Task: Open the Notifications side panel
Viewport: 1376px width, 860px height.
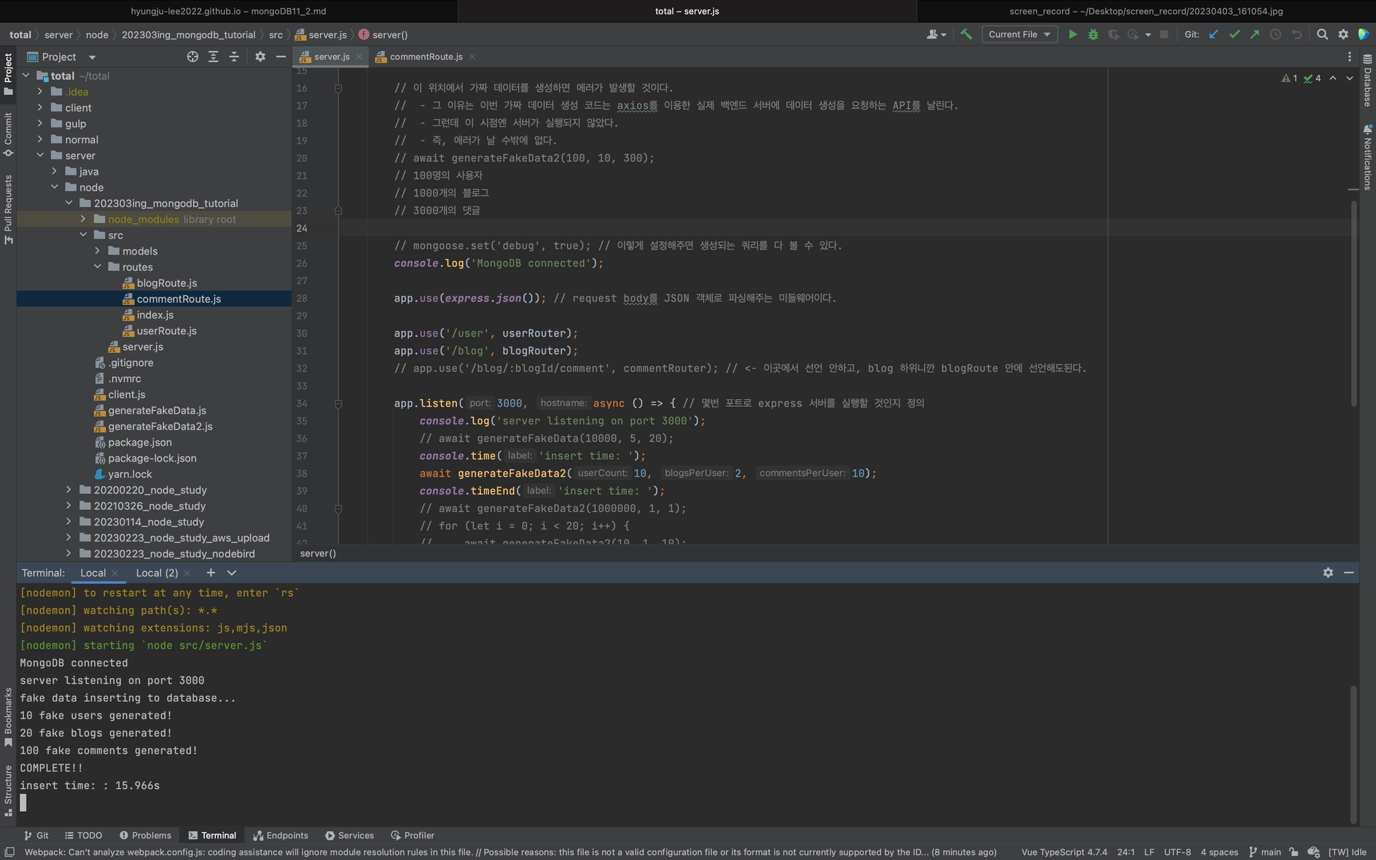Action: click(x=1367, y=157)
